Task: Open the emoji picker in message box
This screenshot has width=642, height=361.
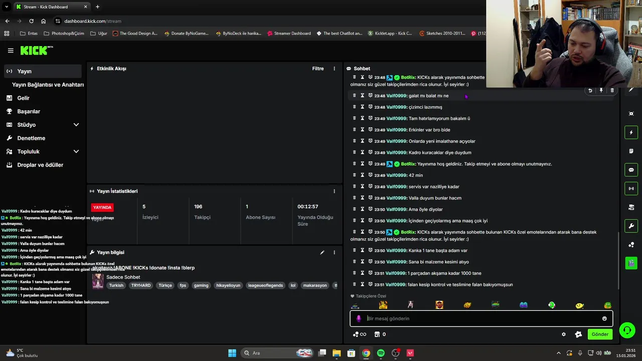Action: pyautogui.click(x=604, y=318)
